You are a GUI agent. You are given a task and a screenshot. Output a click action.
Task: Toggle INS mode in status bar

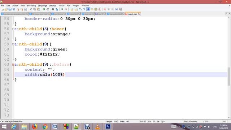click(x=225, y=121)
